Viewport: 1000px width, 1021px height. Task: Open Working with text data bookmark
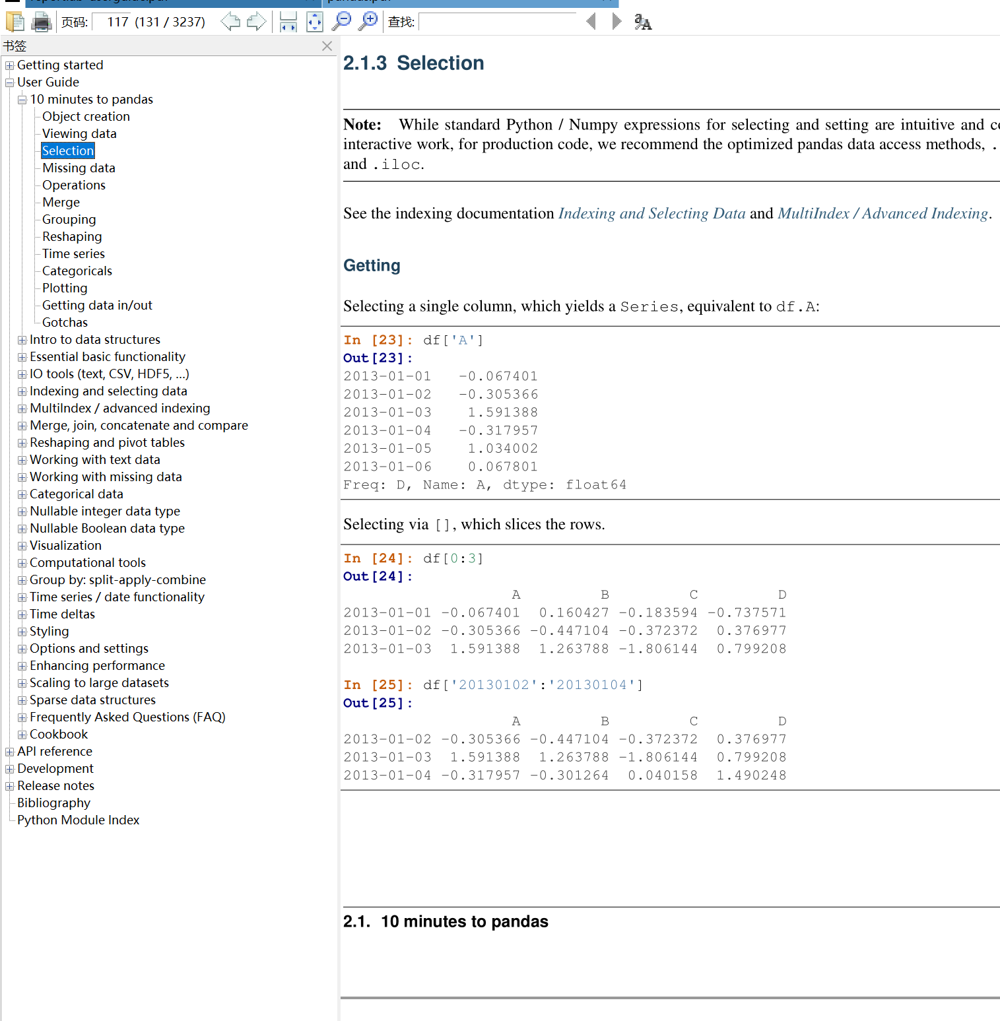[x=94, y=459]
